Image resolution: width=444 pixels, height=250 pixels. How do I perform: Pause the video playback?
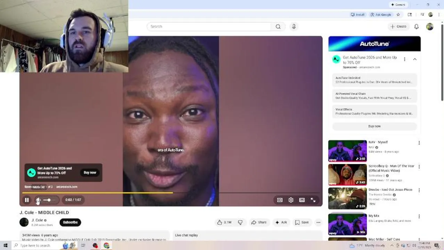[27, 200]
